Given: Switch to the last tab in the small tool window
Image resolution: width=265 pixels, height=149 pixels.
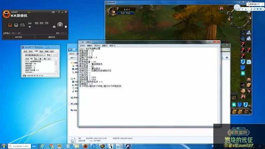Looking at the screenshot, I should [52, 51].
